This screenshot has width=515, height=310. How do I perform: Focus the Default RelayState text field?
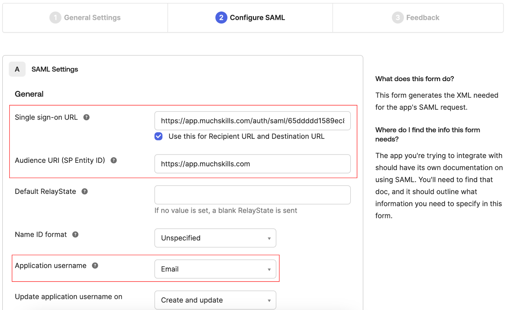point(252,195)
